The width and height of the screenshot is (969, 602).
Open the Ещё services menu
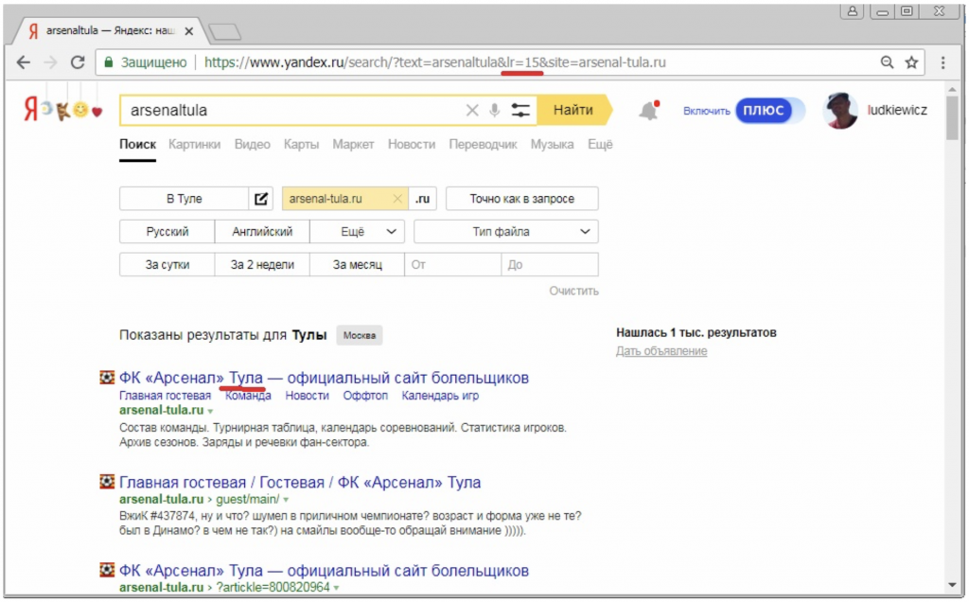(x=600, y=144)
